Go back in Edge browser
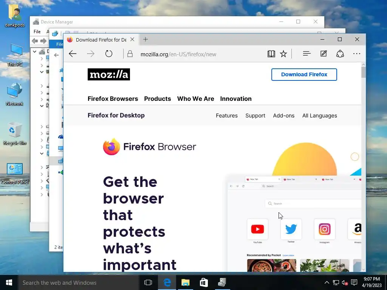Image resolution: width=387 pixels, height=290 pixels. click(73, 54)
